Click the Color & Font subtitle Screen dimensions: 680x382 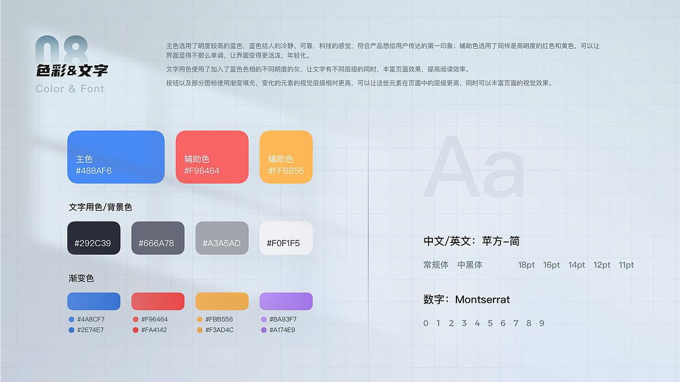tap(70, 89)
